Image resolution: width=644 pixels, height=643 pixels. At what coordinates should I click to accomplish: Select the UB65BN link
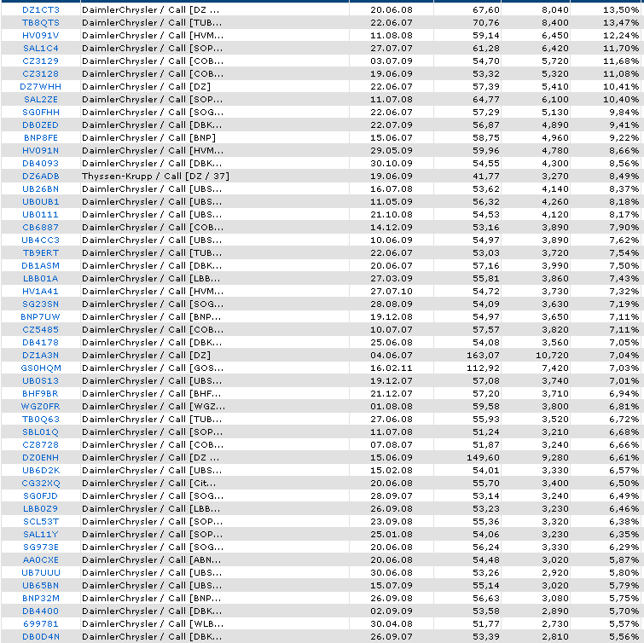(x=41, y=585)
